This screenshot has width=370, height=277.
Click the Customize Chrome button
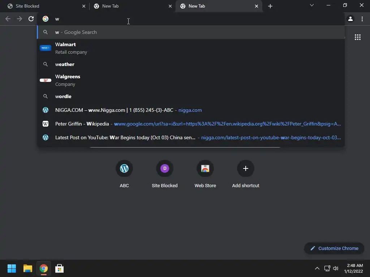click(x=334, y=248)
